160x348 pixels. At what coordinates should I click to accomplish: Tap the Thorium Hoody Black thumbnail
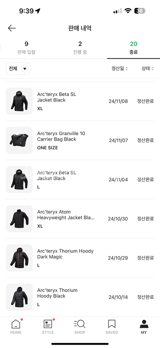tap(19, 297)
